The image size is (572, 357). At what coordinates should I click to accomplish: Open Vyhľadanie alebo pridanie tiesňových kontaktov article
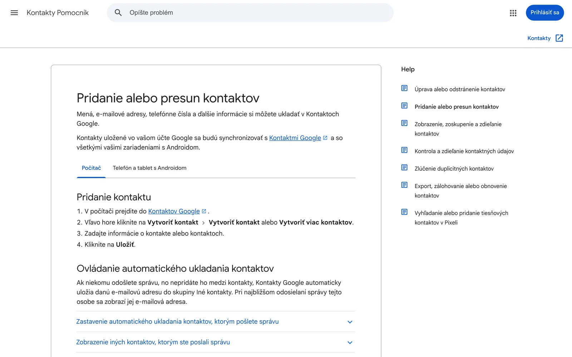click(x=461, y=218)
